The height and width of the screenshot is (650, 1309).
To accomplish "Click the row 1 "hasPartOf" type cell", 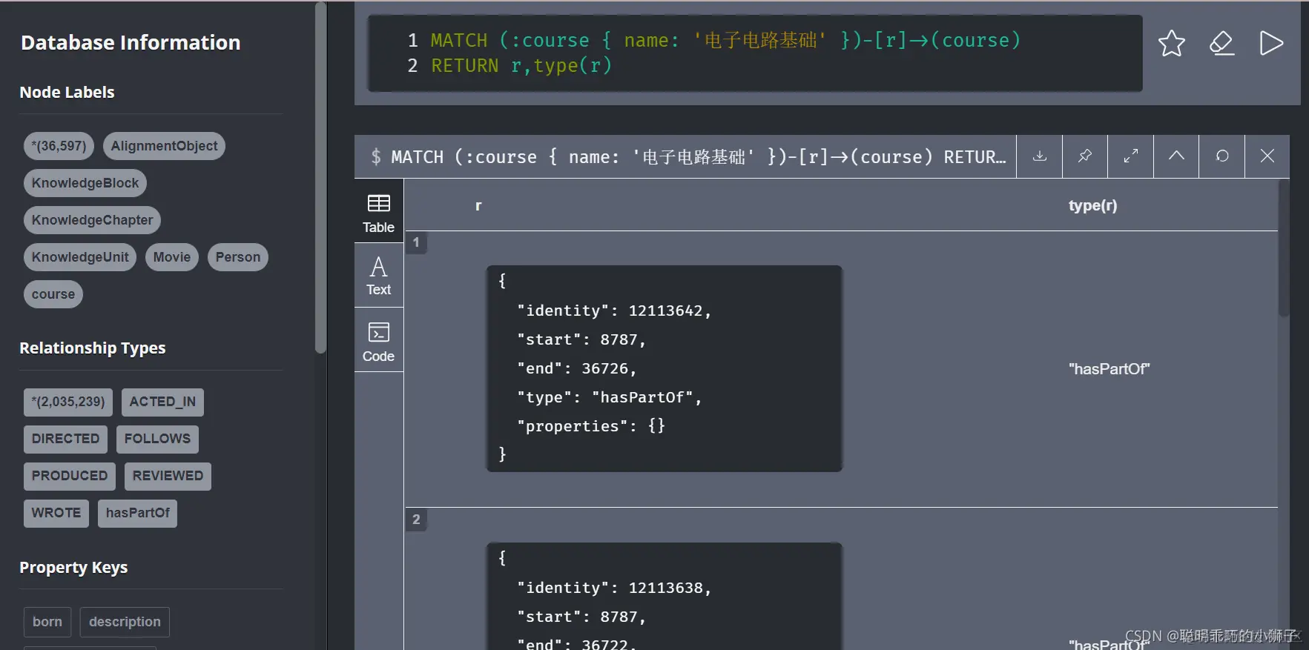I will [x=1109, y=368].
